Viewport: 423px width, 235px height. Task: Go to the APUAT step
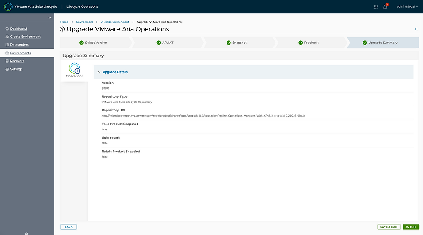(x=167, y=43)
